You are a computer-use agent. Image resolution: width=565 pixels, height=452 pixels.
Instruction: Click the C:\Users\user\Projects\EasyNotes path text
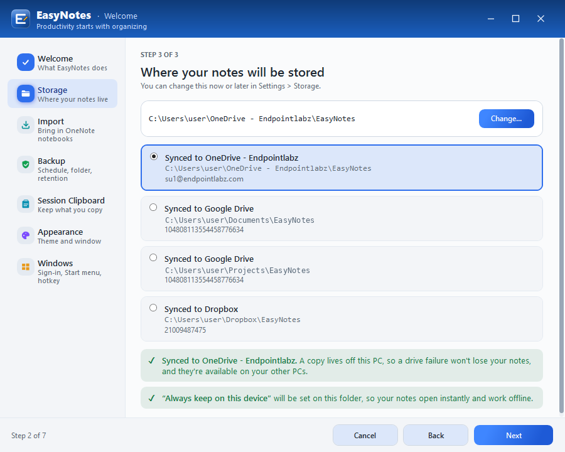point(237,271)
